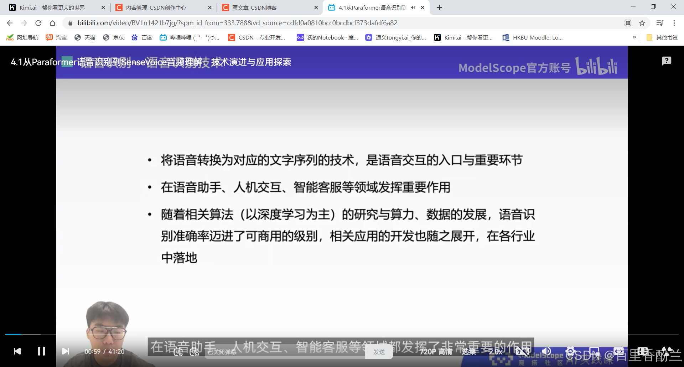The height and width of the screenshot is (367, 684).
Task: Toggle the 字幕 subtitle button
Action: click(523, 352)
